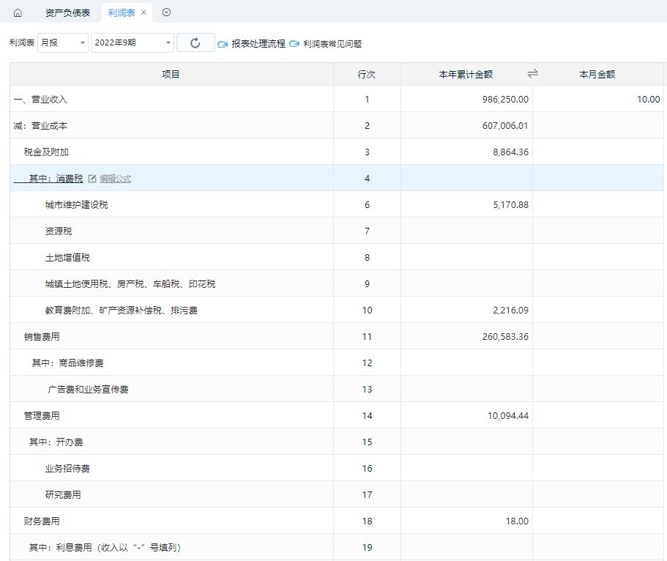This screenshot has height=561, width=667.
Task: Close the 利润表 tab
Action: pyautogui.click(x=144, y=12)
